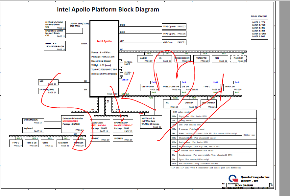290x196 pixels.
Task: Select the 2nd camera (For Prato NTO) row
Action: (x=213, y=142)
